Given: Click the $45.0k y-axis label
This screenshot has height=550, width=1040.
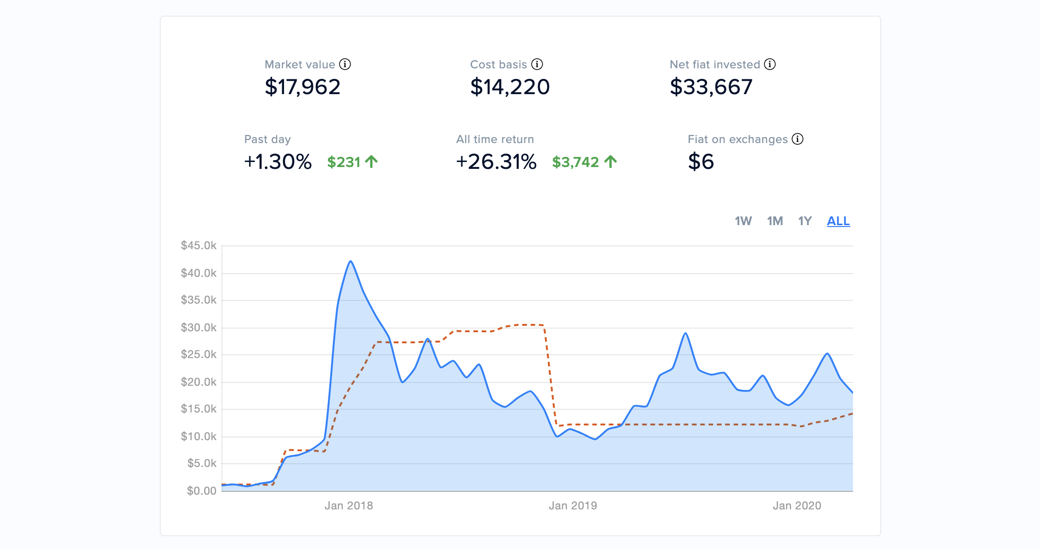Looking at the screenshot, I should [x=199, y=245].
